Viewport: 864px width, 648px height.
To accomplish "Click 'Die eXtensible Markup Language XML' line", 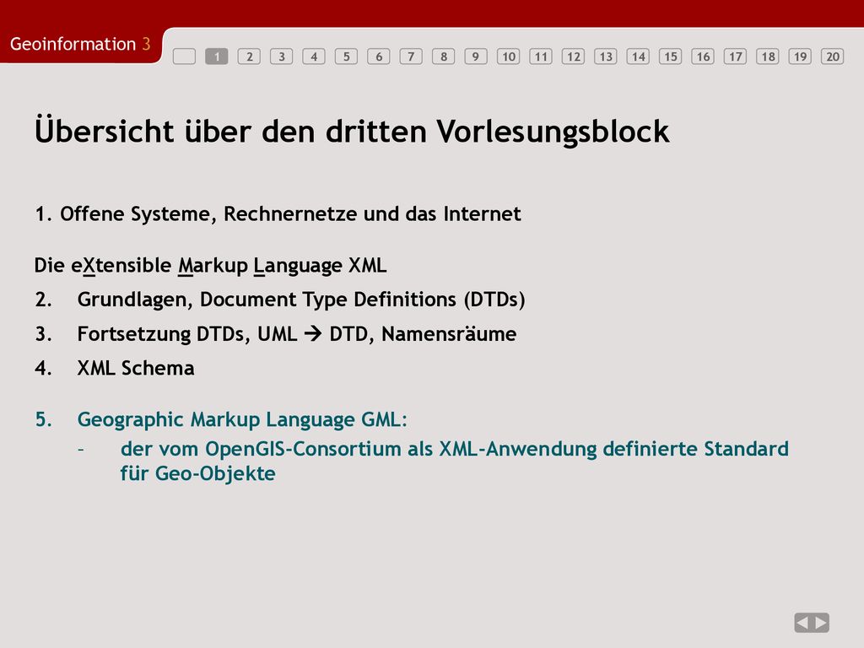I will click(x=210, y=266).
